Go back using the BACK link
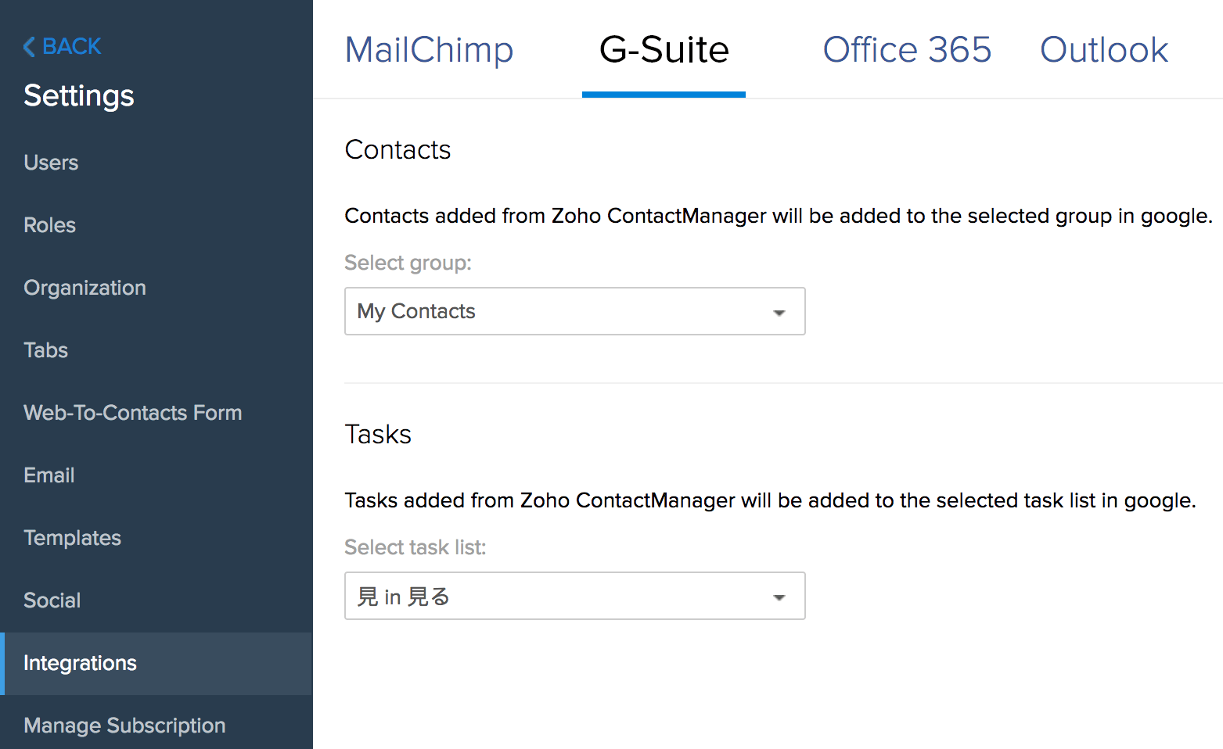The image size is (1223, 749). (x=71, y=47)
